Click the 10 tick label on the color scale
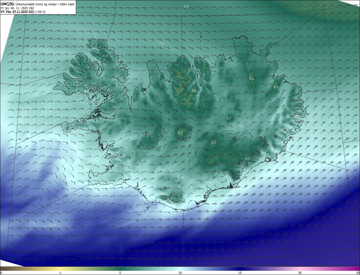Viewport: 360px width, 275px height. click(x=180, y=273)
